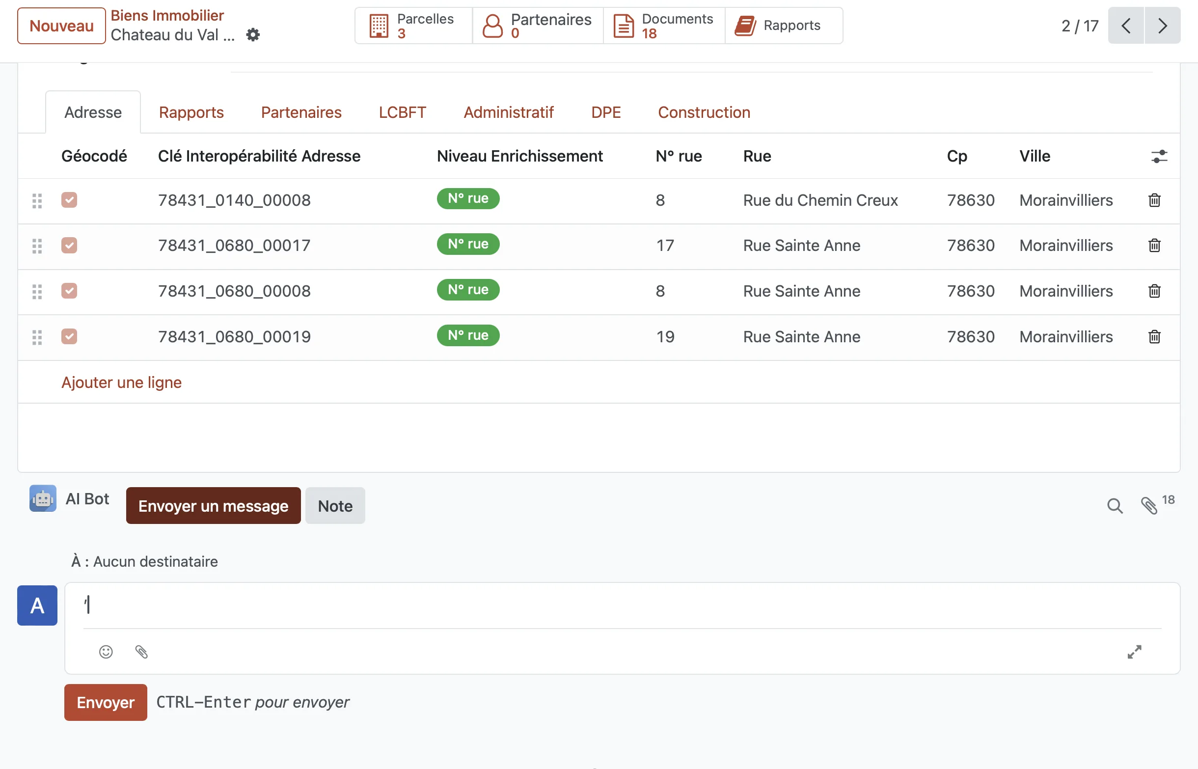Viewport: 1198px width, 769px height.
Task: Delete the 8 Rue Sainte Anne row
Action: 1155,291
